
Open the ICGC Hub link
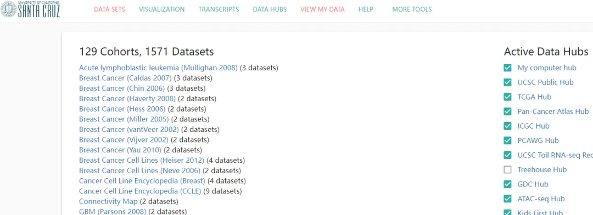pos(533,126)
